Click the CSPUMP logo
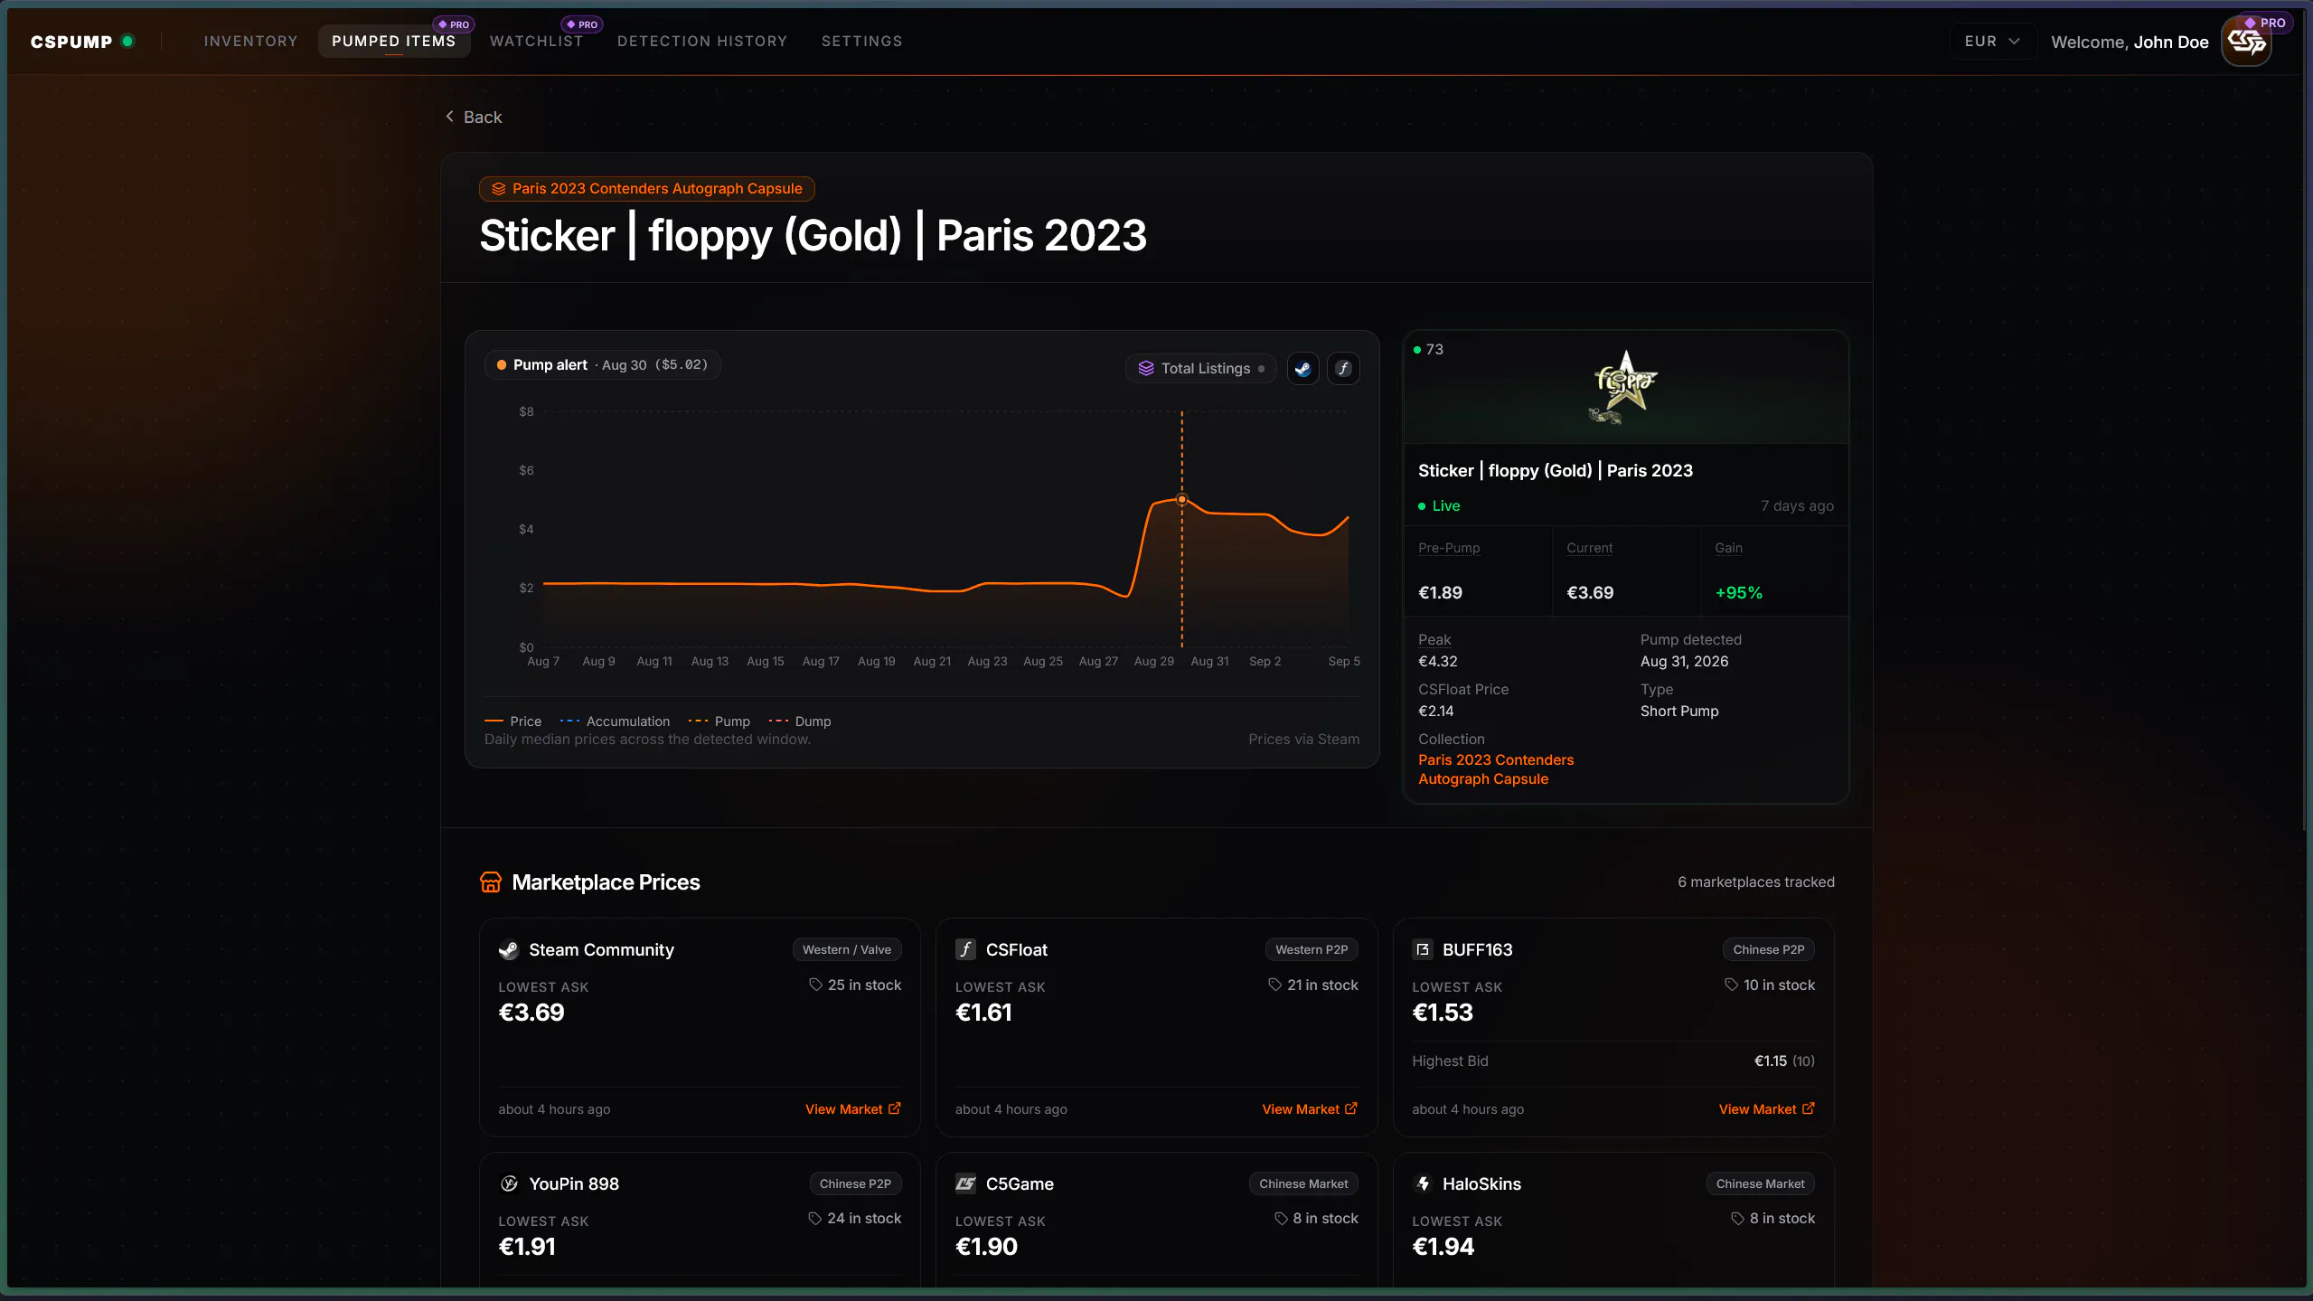 71,42
